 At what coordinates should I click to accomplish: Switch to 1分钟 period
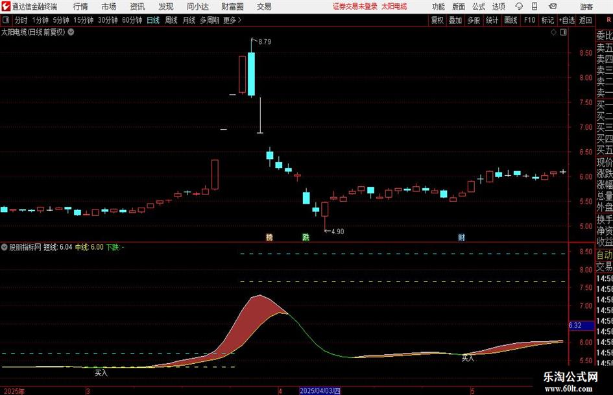pyautogui.click(x=40, y=20)
